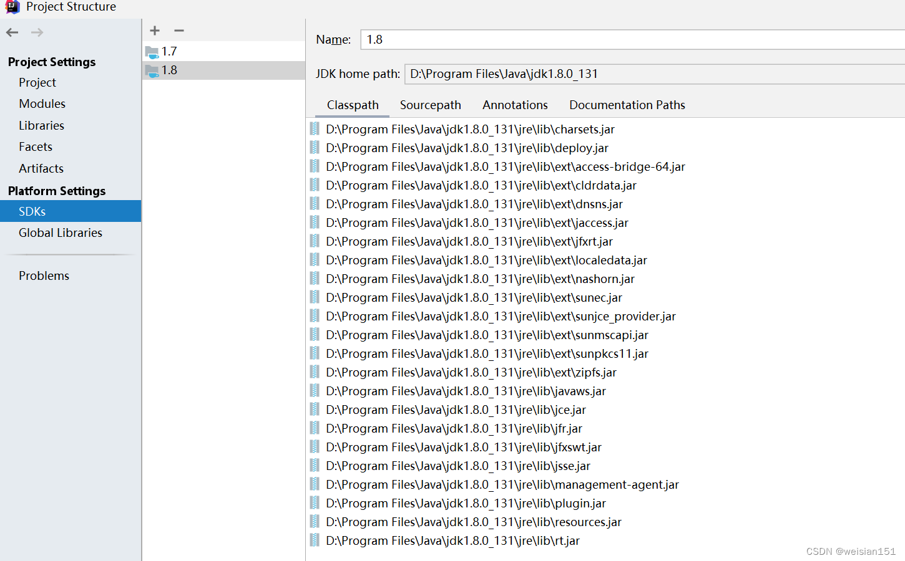Click the jar icon beside zipfs.jar
This screenshot has width=905, height=561.
[x=315, y=372]
